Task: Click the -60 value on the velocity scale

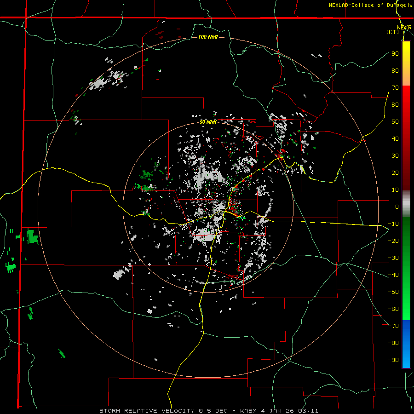Action: pyautogui.click(x=393, y=309)
